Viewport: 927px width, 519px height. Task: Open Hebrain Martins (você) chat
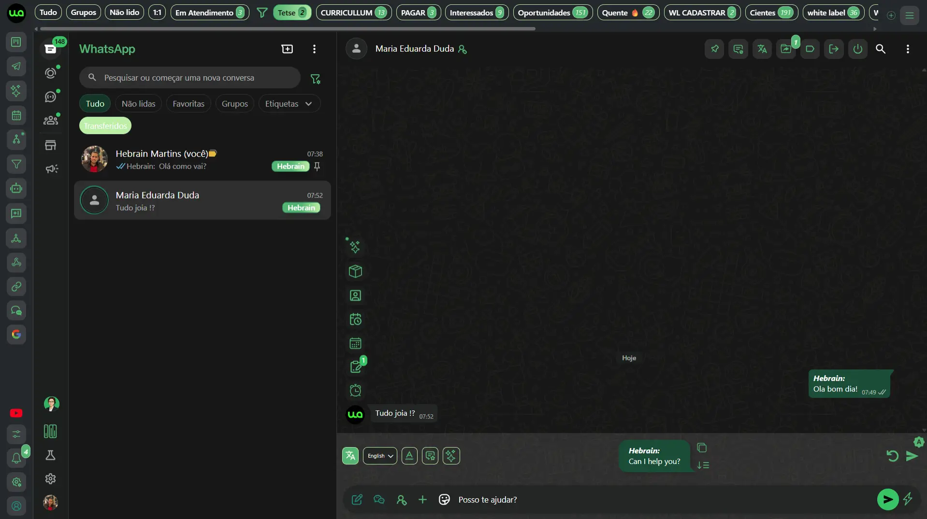coord(202,159)
